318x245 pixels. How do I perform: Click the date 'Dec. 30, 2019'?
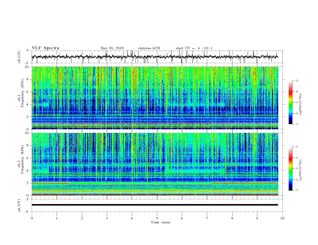(112, 48)
